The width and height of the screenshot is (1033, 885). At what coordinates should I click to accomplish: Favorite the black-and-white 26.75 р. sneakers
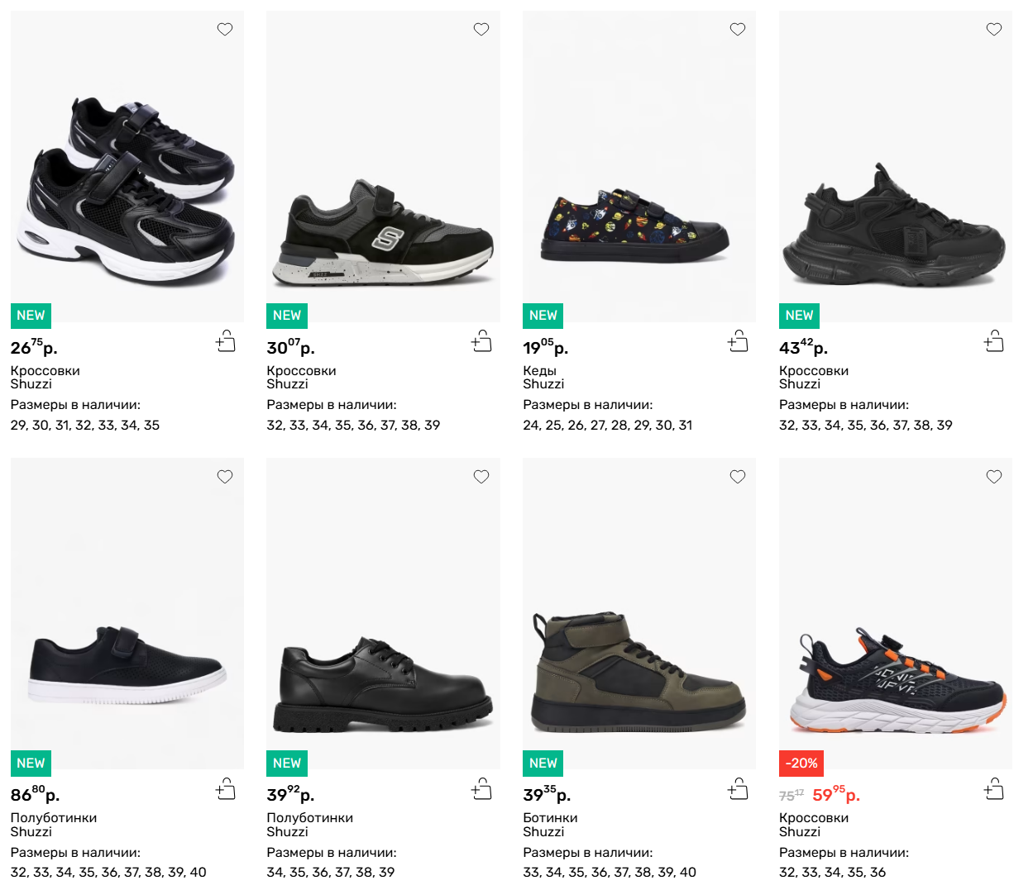coord(225,30)
